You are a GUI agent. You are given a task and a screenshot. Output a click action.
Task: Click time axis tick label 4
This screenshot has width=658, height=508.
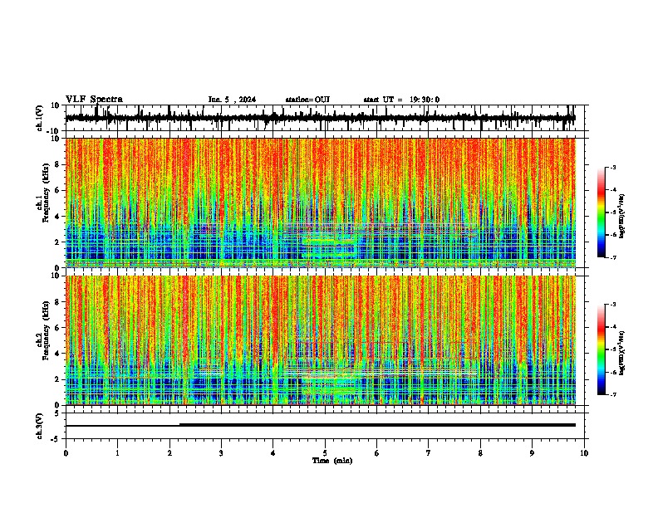[273, 453]
